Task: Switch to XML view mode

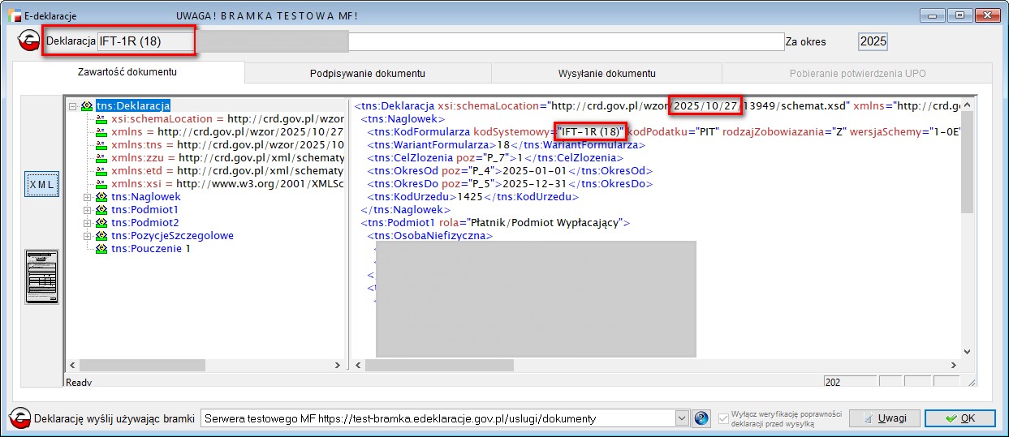Action: click(x=41, y=184)
